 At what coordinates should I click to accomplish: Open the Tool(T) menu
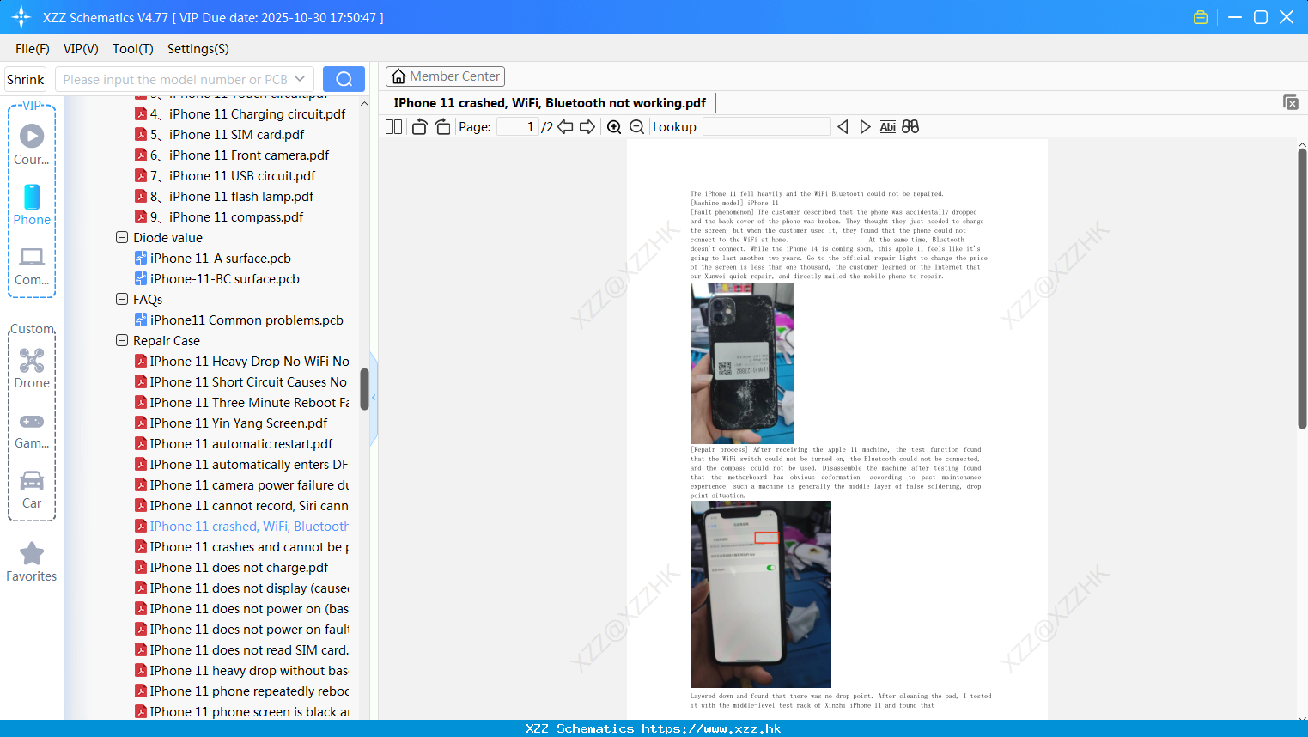coord(133,49)
